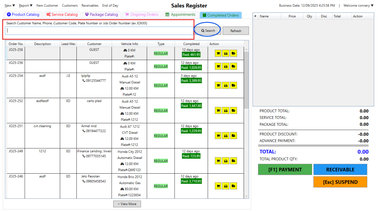The image size is (378, 212).
Task: Click the cart icon for order JO25-258
Action: (218, 53)
